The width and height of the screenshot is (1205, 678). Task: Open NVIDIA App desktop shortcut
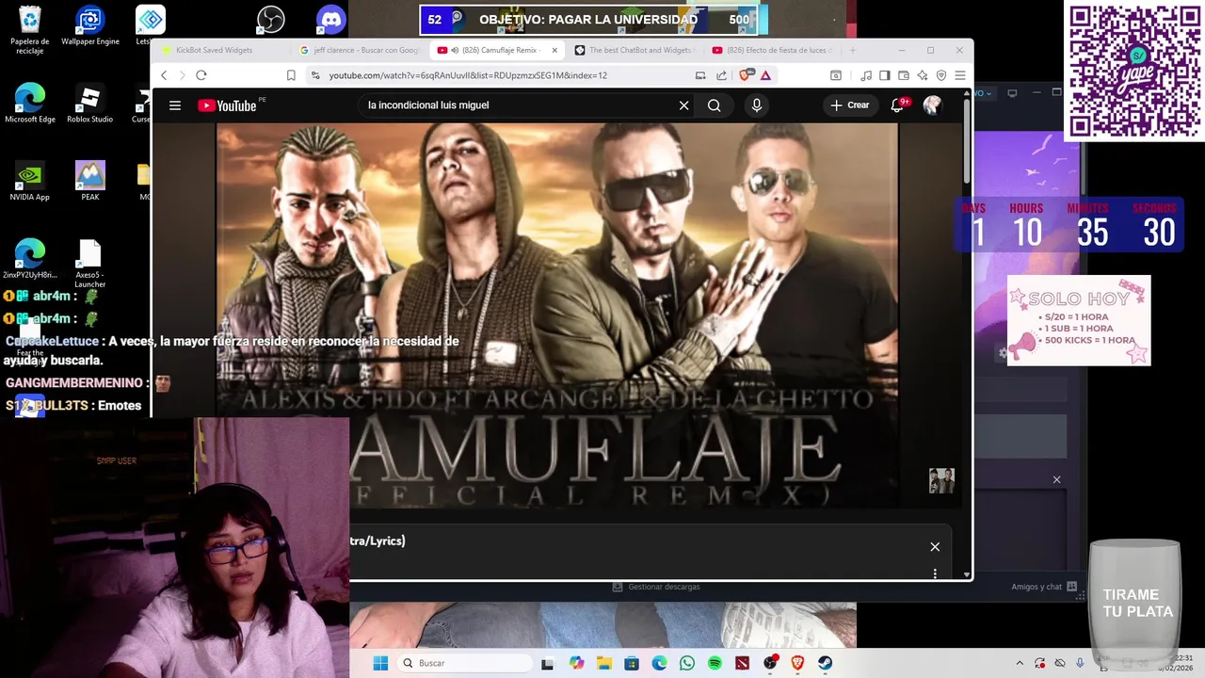pyautogui.click(x=29, y=182)
